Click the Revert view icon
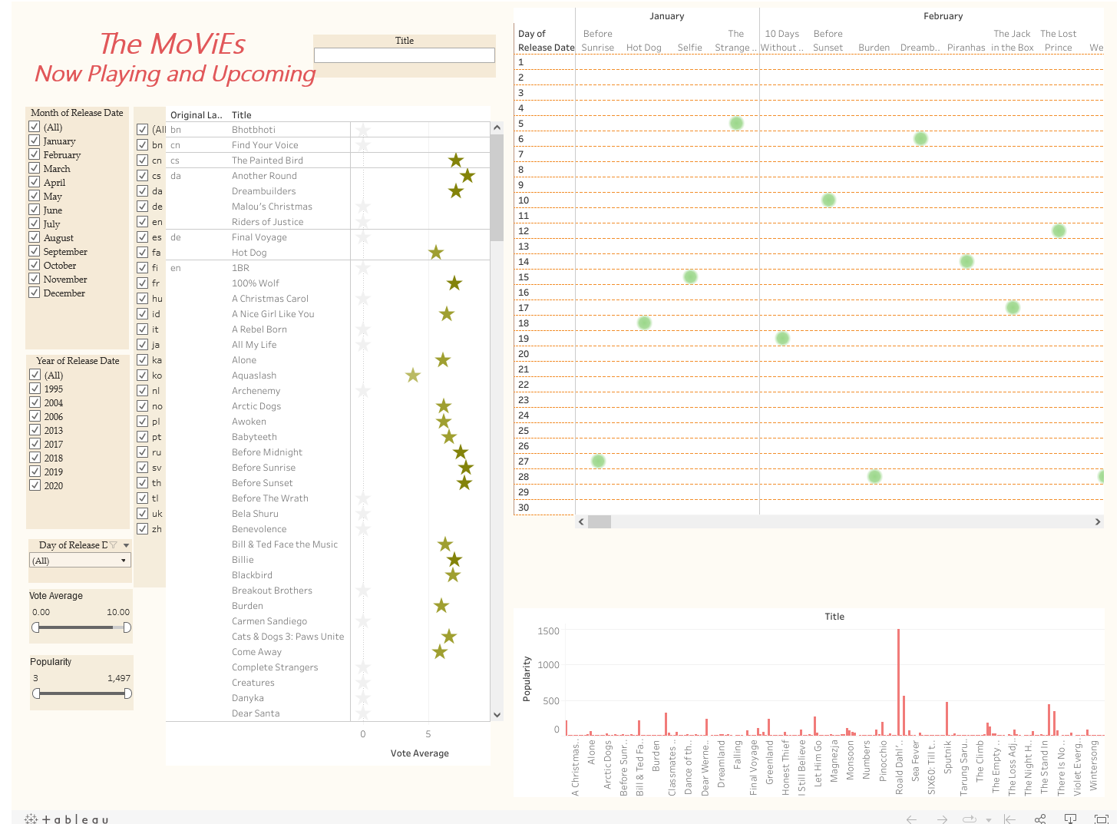The image size is (1120, 824). tap(1009, 819)
